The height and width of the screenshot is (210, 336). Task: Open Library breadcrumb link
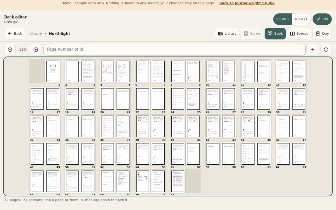[x=36, y=34]
